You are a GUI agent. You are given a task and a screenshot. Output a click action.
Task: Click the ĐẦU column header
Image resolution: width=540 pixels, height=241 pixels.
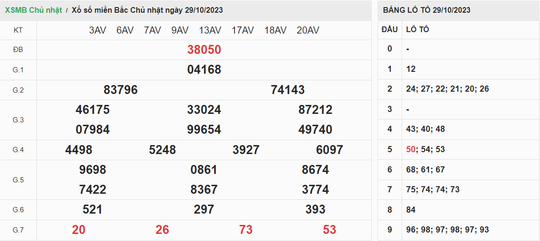[389, 29]
